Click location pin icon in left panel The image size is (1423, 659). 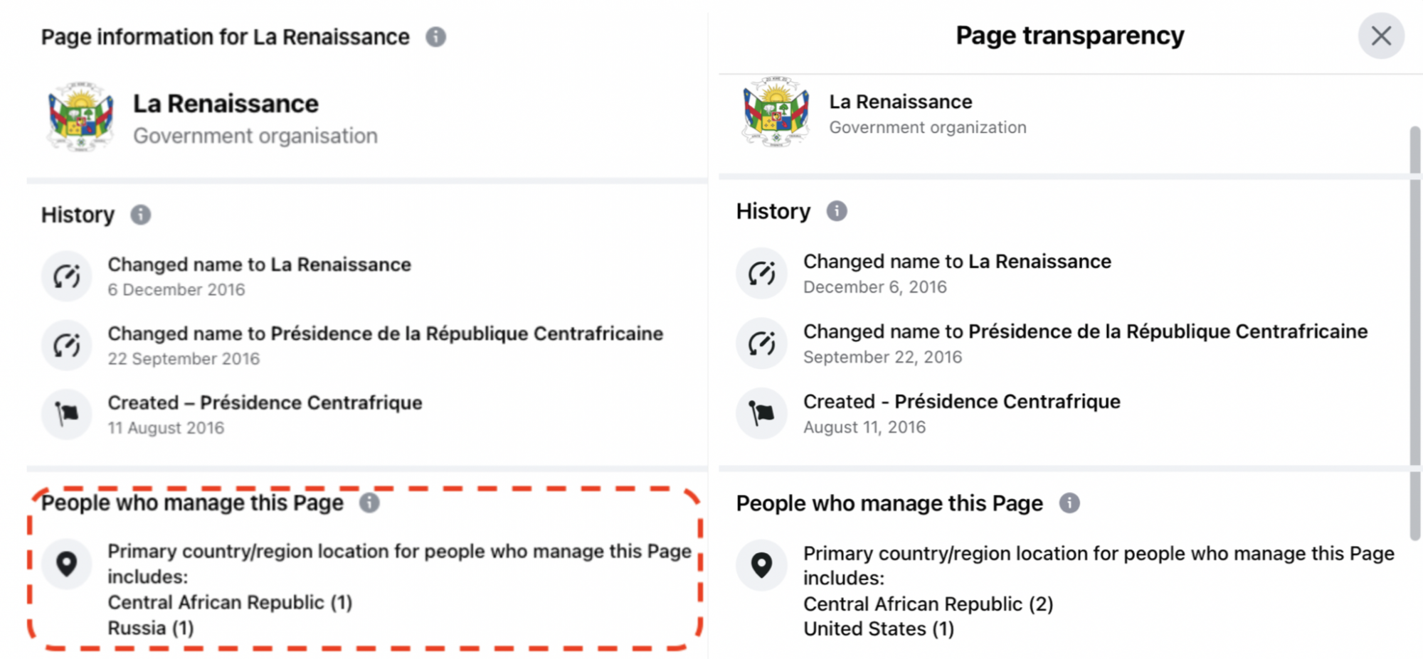pyautogui.click(x=67, y=564)
